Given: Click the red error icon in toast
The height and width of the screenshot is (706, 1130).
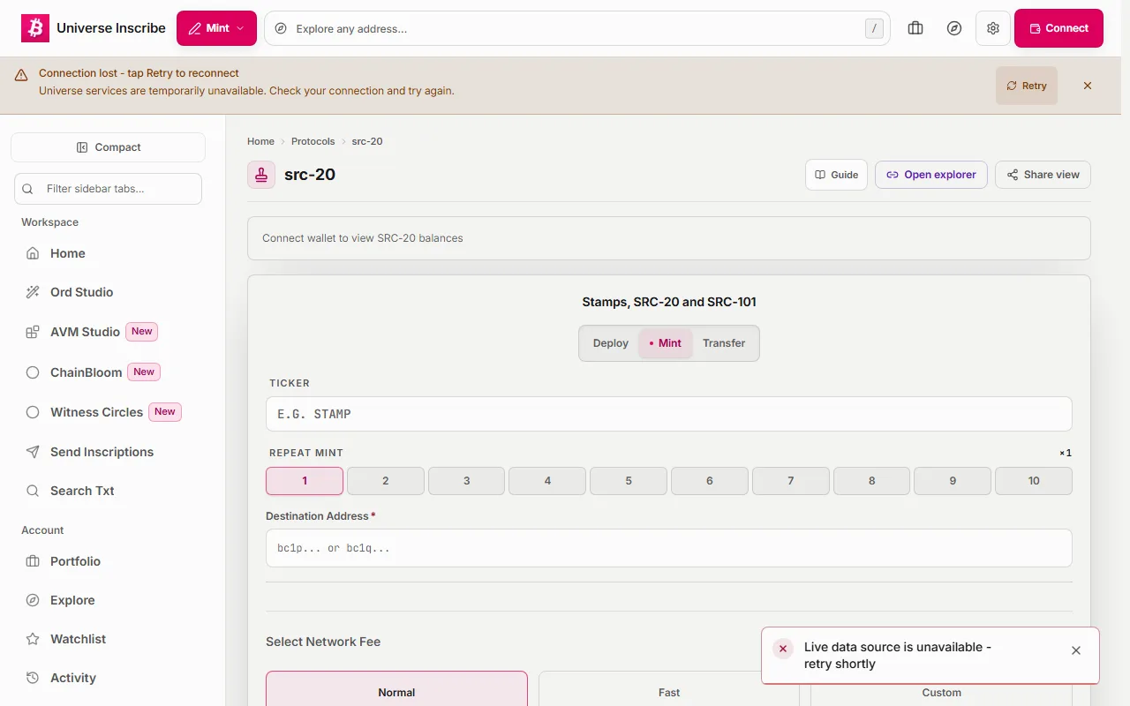Looking at the screenshot, I should (x=783, y=649).
